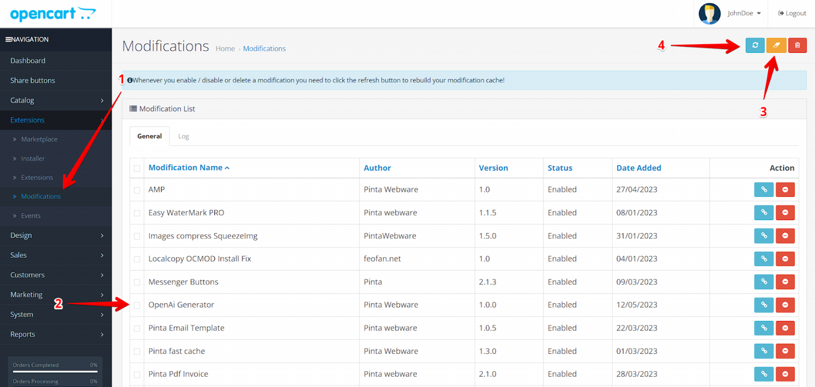
Task: Sort by Date Added column header
Action: coord(639,168)
